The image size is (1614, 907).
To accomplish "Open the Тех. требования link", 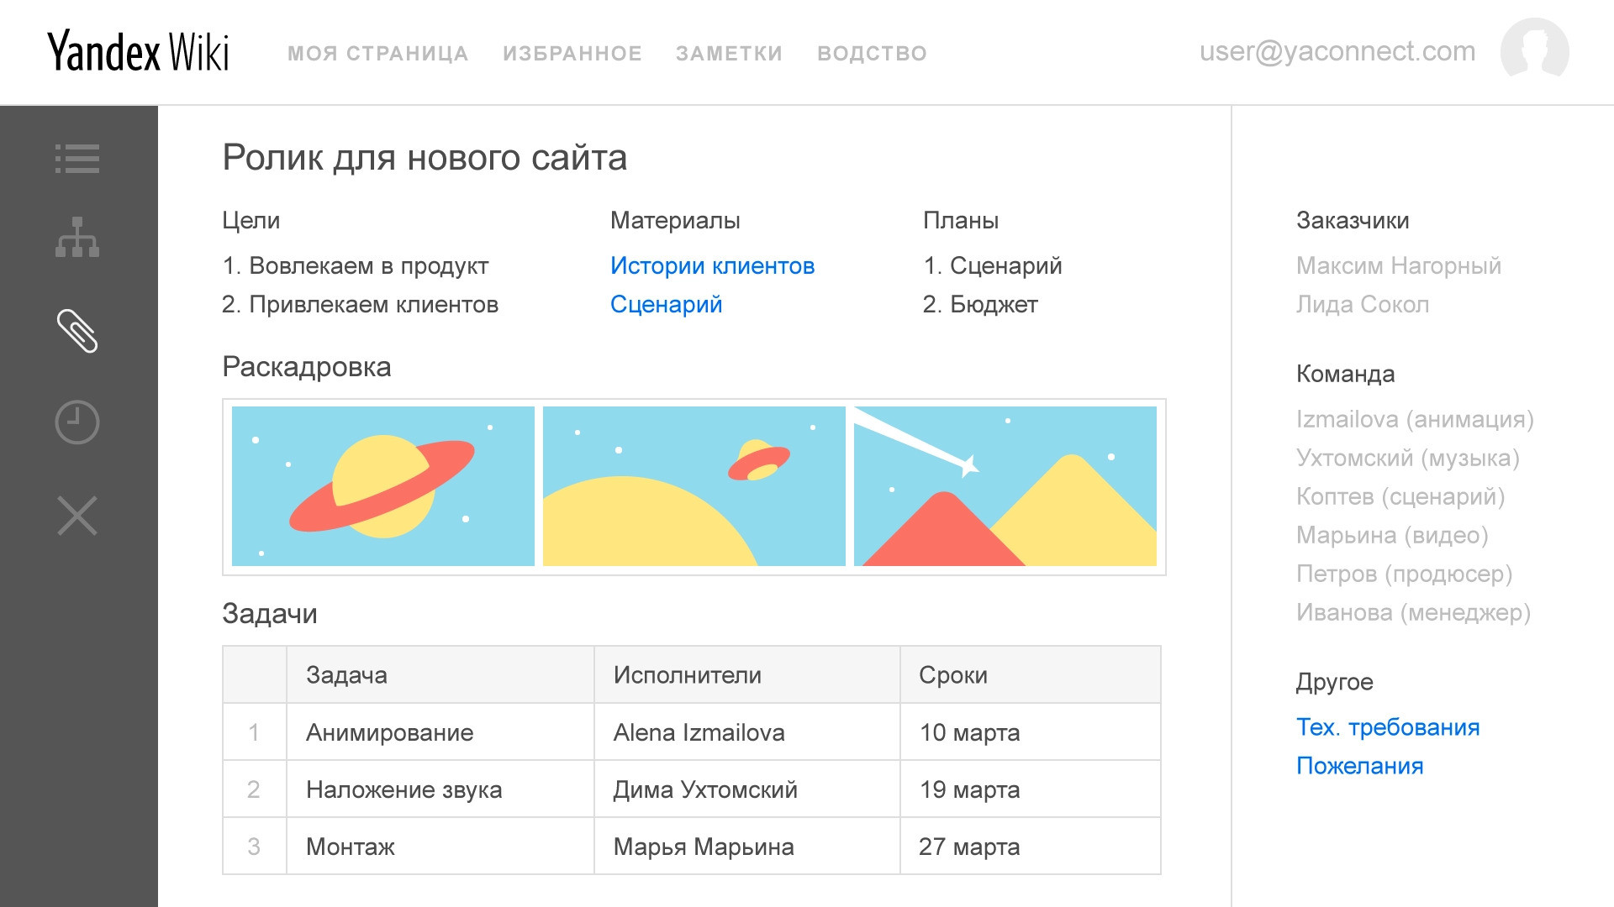I will (x=1387, y=727).
